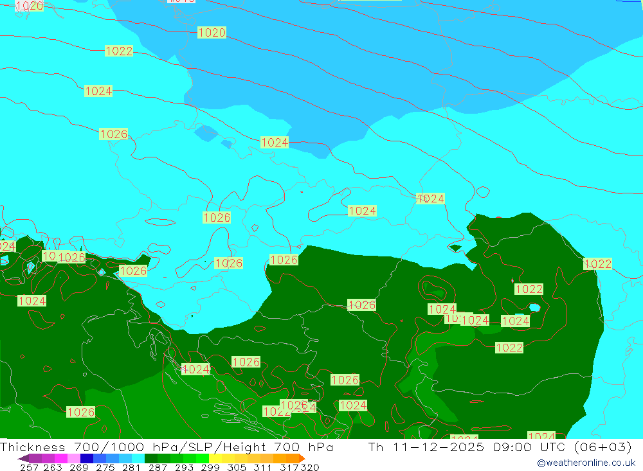
Task: Click the legend value 287
Action: click(158, 468)
